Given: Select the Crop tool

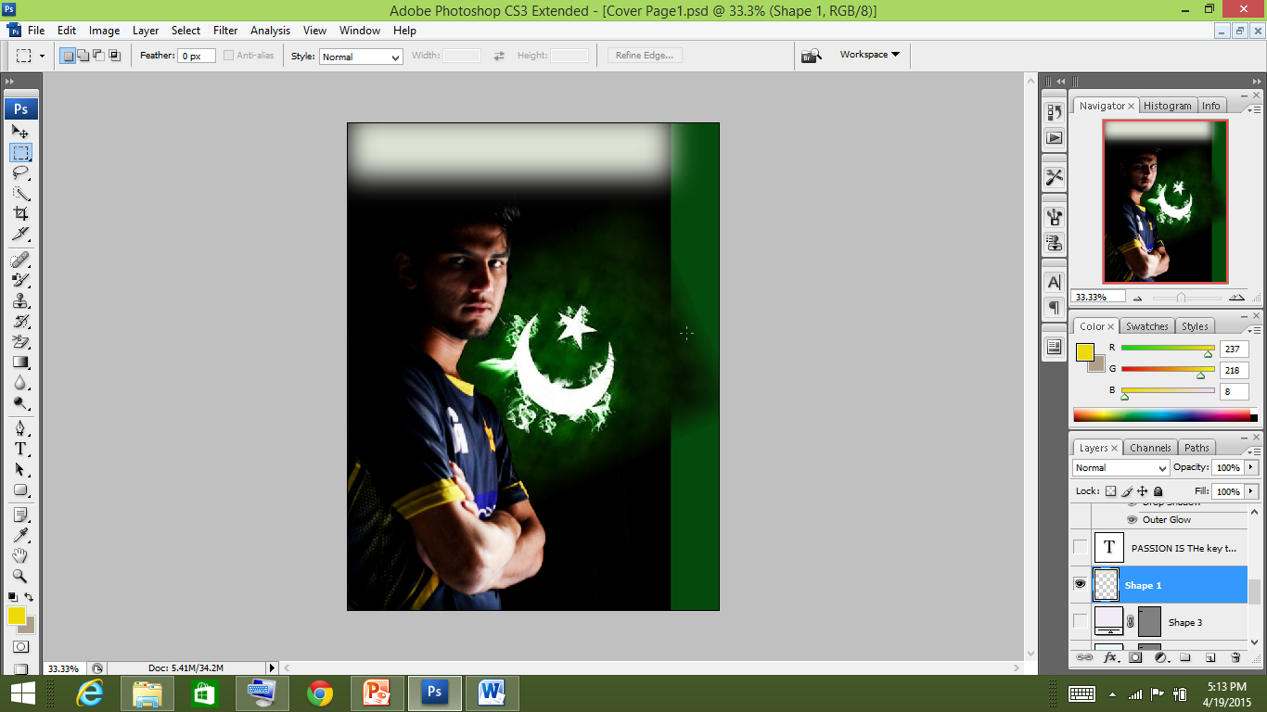Looking at the screenshot, I should [x=20, y=213].
